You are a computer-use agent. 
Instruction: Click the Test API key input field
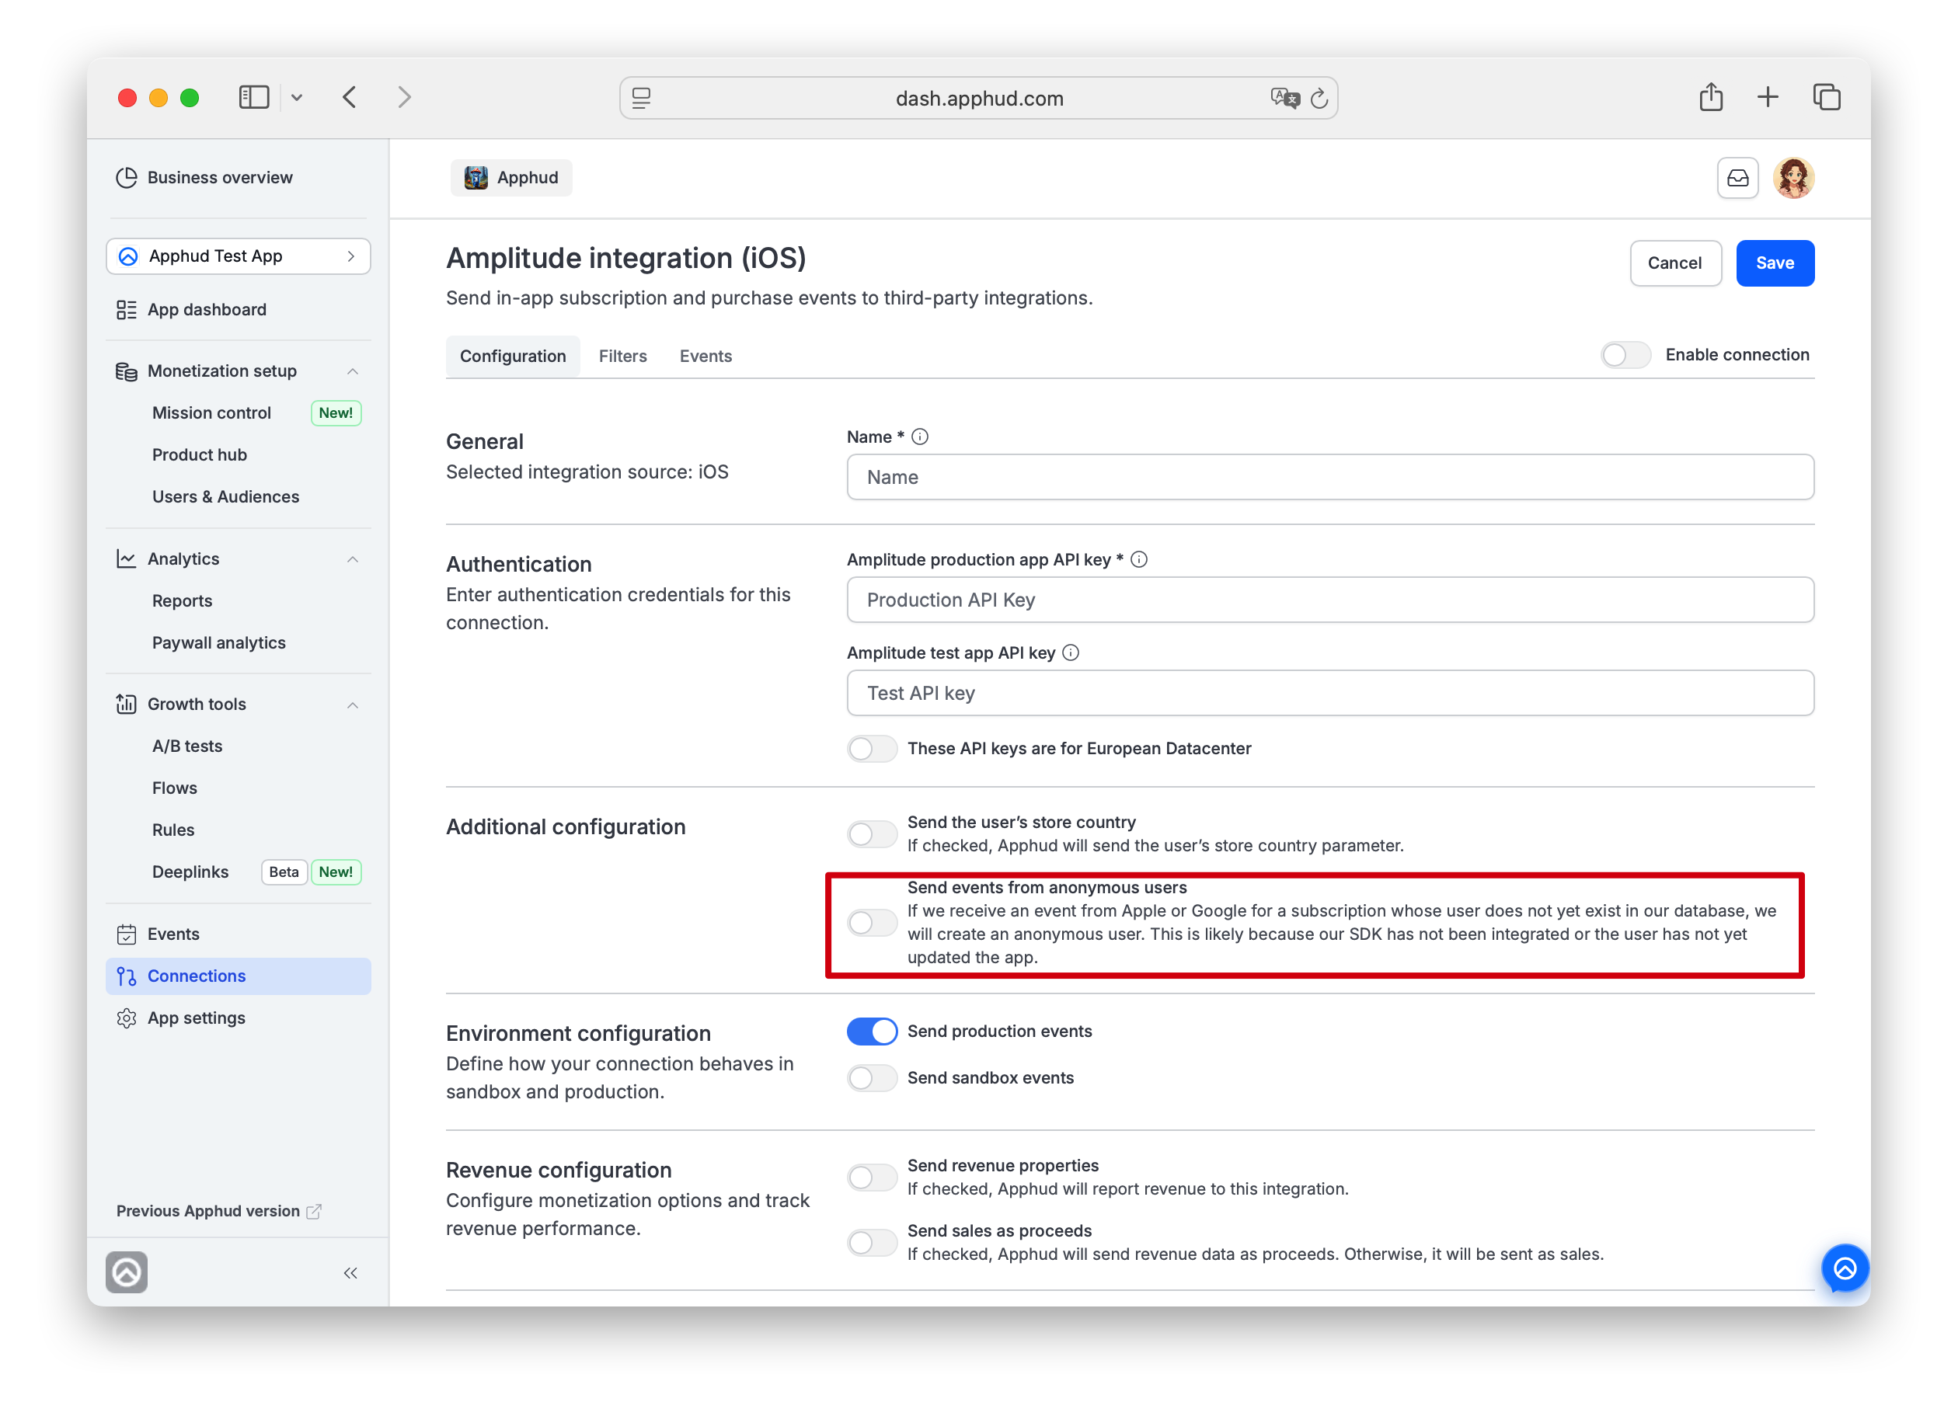(1330, 693)
